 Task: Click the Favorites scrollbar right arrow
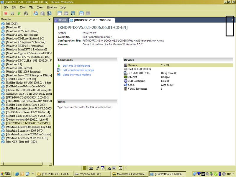tap(50, 164)
